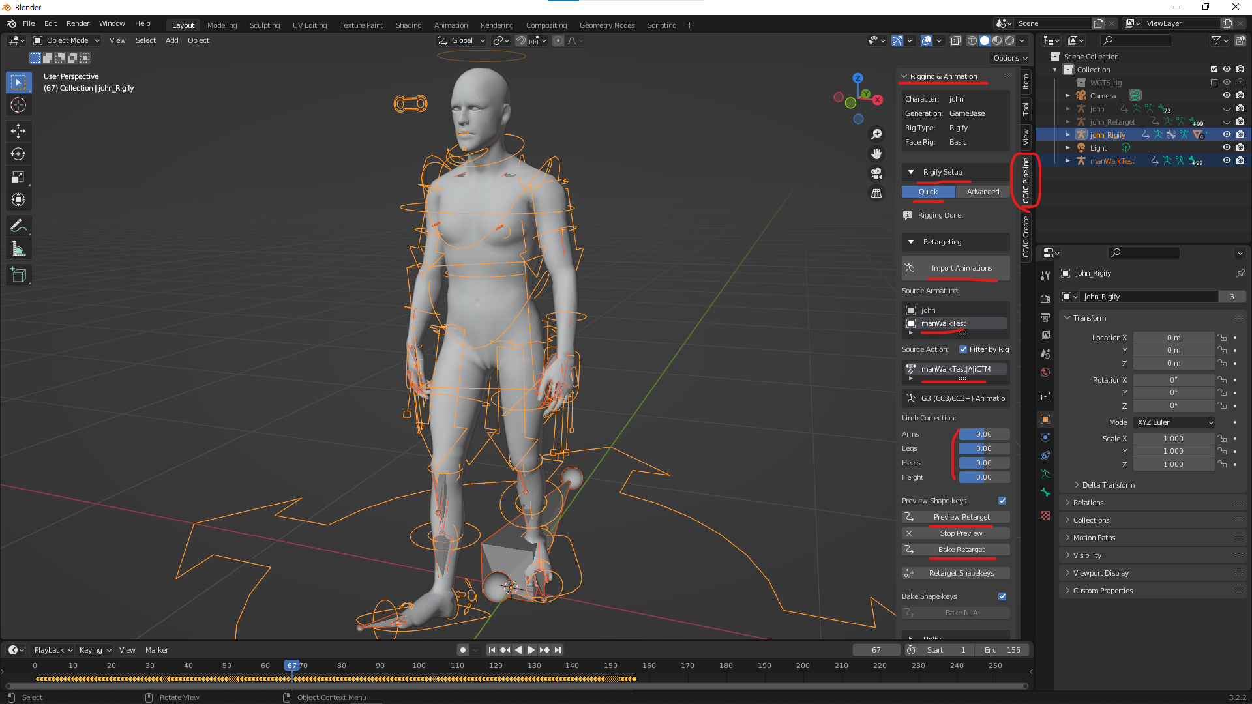The image size is (1252, 704).
Task: Click the pan view hand icon
Action: 876,154
